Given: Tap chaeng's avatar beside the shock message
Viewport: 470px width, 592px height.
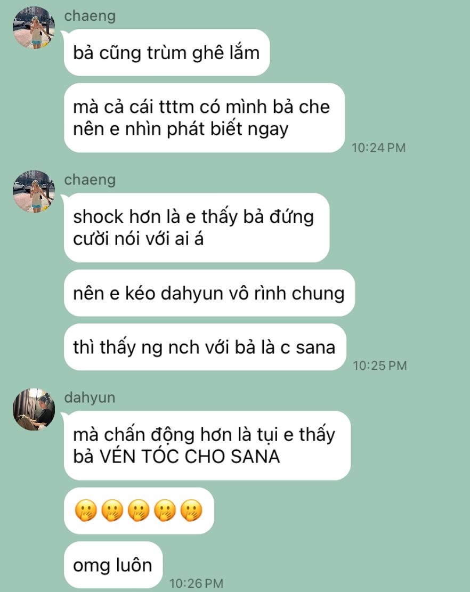Looking at the screenshot, I should click(34, 191).
